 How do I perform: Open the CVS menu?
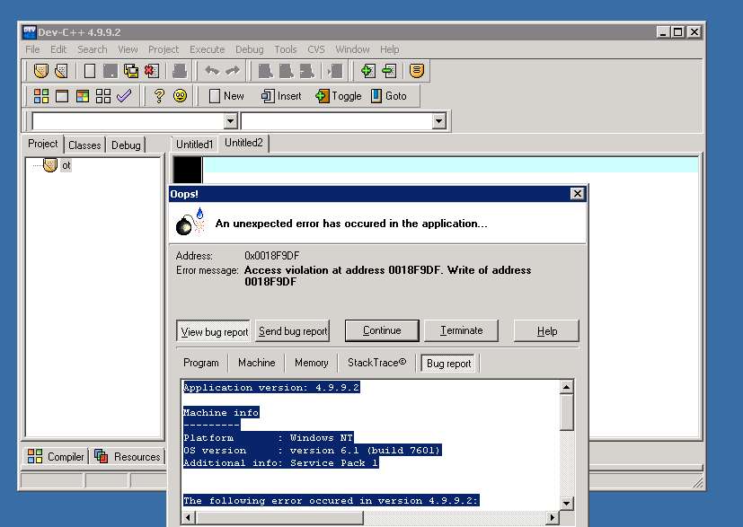(x=316, y=49)
